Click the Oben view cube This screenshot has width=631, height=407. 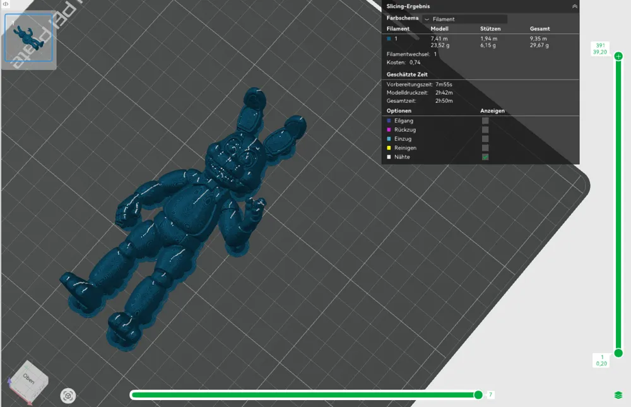click(x=28, y=380)
